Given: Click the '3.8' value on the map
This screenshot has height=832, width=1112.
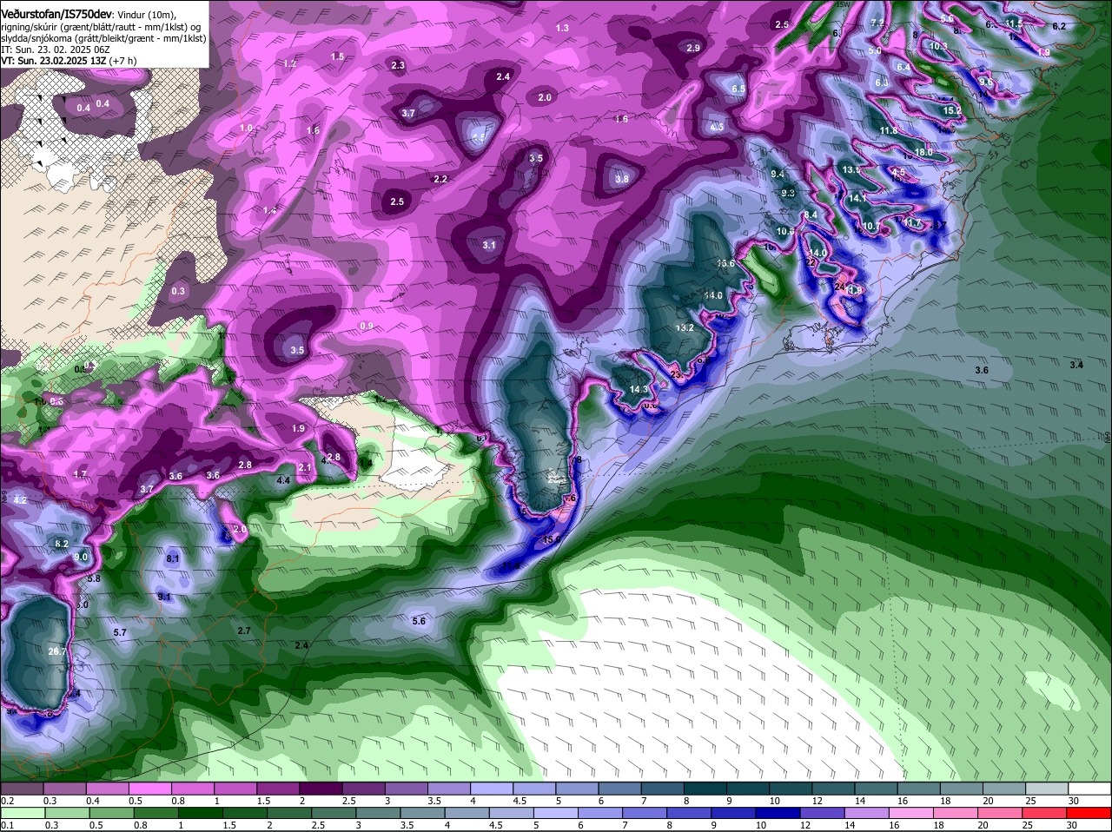Looking at the screenshot, I should point(622,180).
